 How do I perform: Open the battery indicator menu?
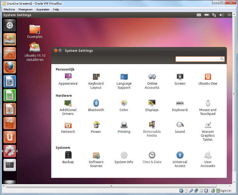206,15
